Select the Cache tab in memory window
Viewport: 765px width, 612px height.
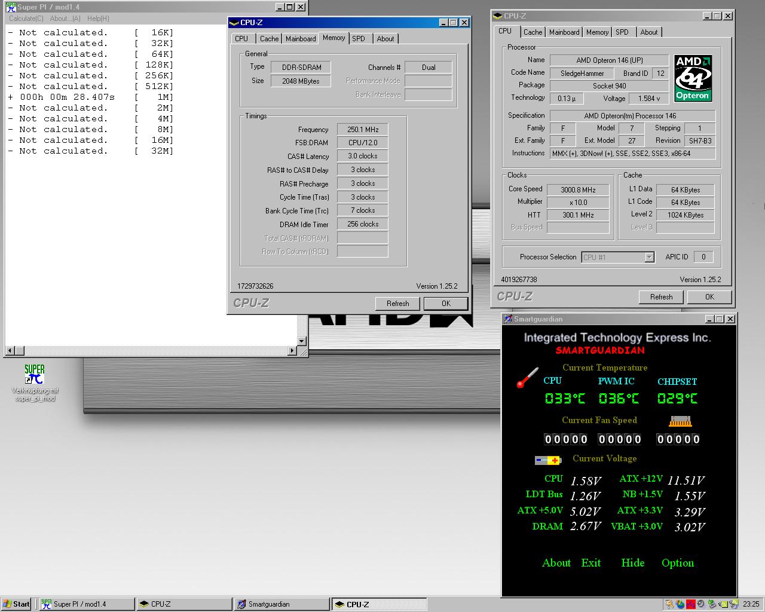coord(269,39)
